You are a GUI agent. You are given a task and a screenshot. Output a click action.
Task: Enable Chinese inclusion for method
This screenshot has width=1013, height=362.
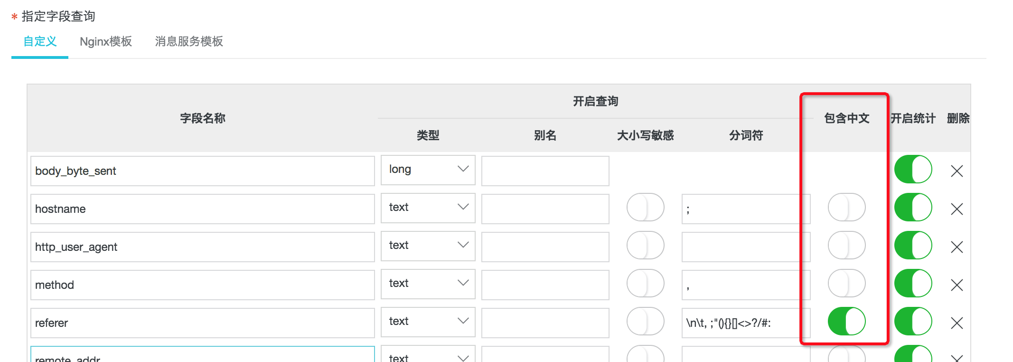[847, 283]
